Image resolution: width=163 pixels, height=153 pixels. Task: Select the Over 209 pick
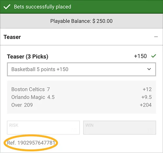(x=22, y=105)
